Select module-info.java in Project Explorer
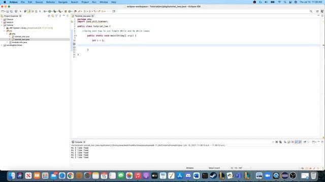This screenshot has height=182, width=325. (x=19, y=42)
